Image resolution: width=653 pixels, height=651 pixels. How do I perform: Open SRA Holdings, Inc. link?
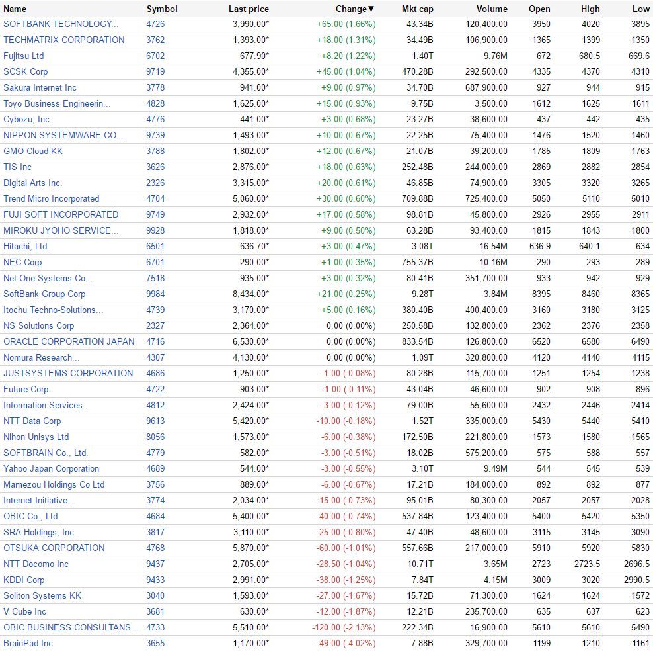click(40, 532)
